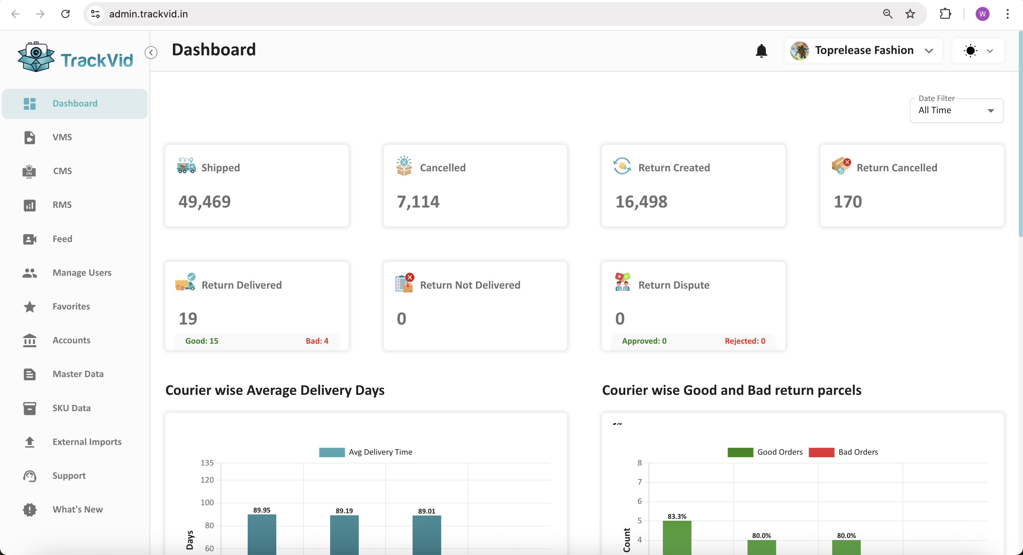Click the notification bell icon

pyautogui.click(x=761, y=50)
